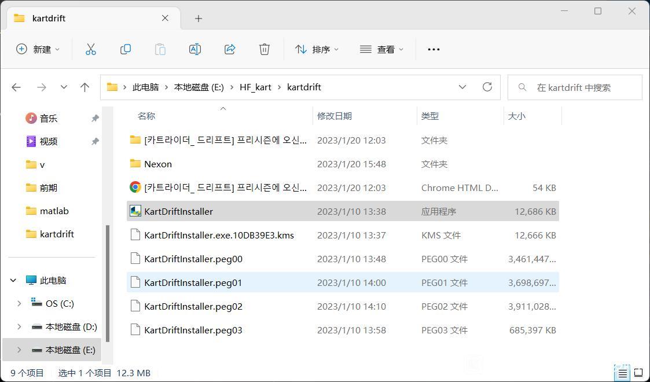Close the kartdrift tab
The width and height of the screenshot is (650, 382).
(x=165, y=18)
